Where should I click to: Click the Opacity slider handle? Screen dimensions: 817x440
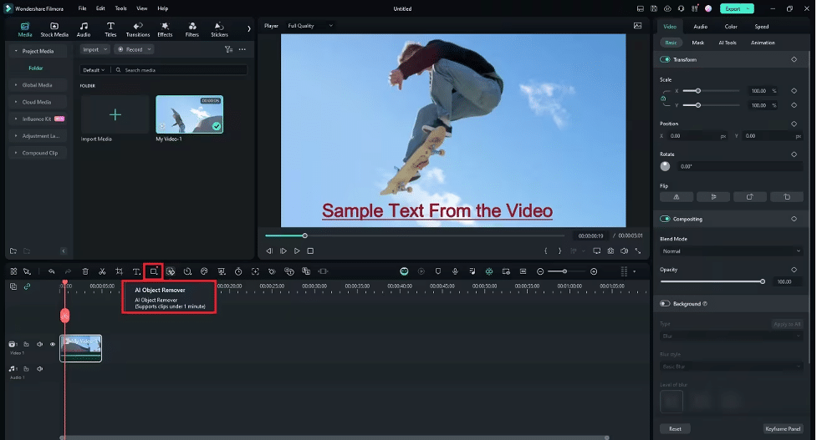(x=763, y=281)
